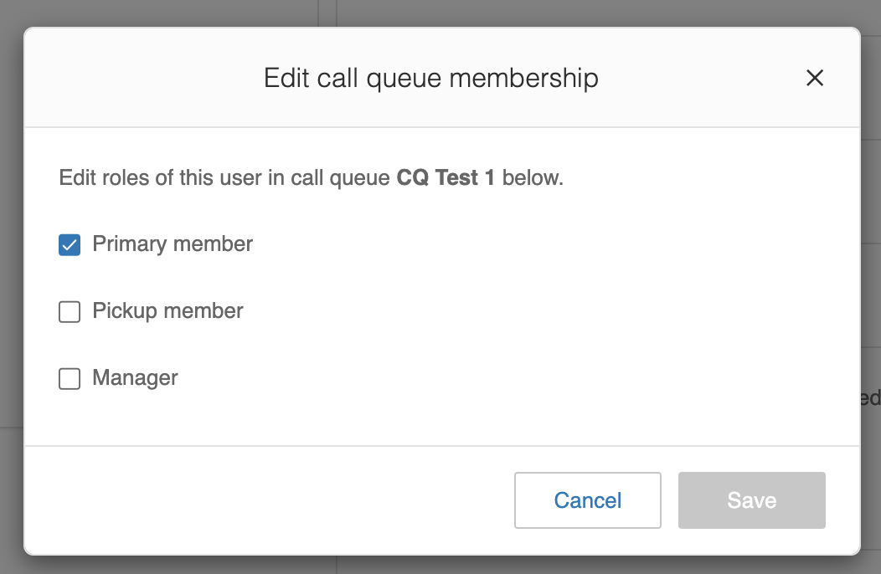Tick the Manager checkbox
This screenshot has width=881, height=574.
click(x=70, y=379)
